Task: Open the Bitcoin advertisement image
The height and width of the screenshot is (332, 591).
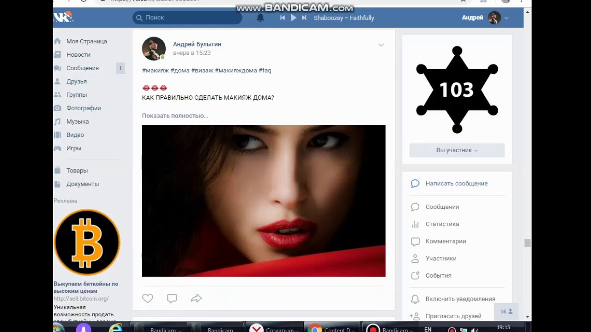Action: coord(87,242)
